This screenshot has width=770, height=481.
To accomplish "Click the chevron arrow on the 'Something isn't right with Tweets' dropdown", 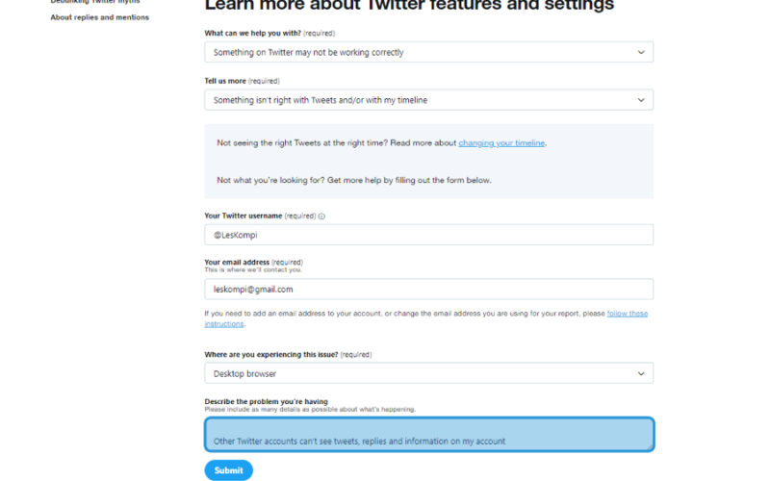I will [x=641, y=100].
